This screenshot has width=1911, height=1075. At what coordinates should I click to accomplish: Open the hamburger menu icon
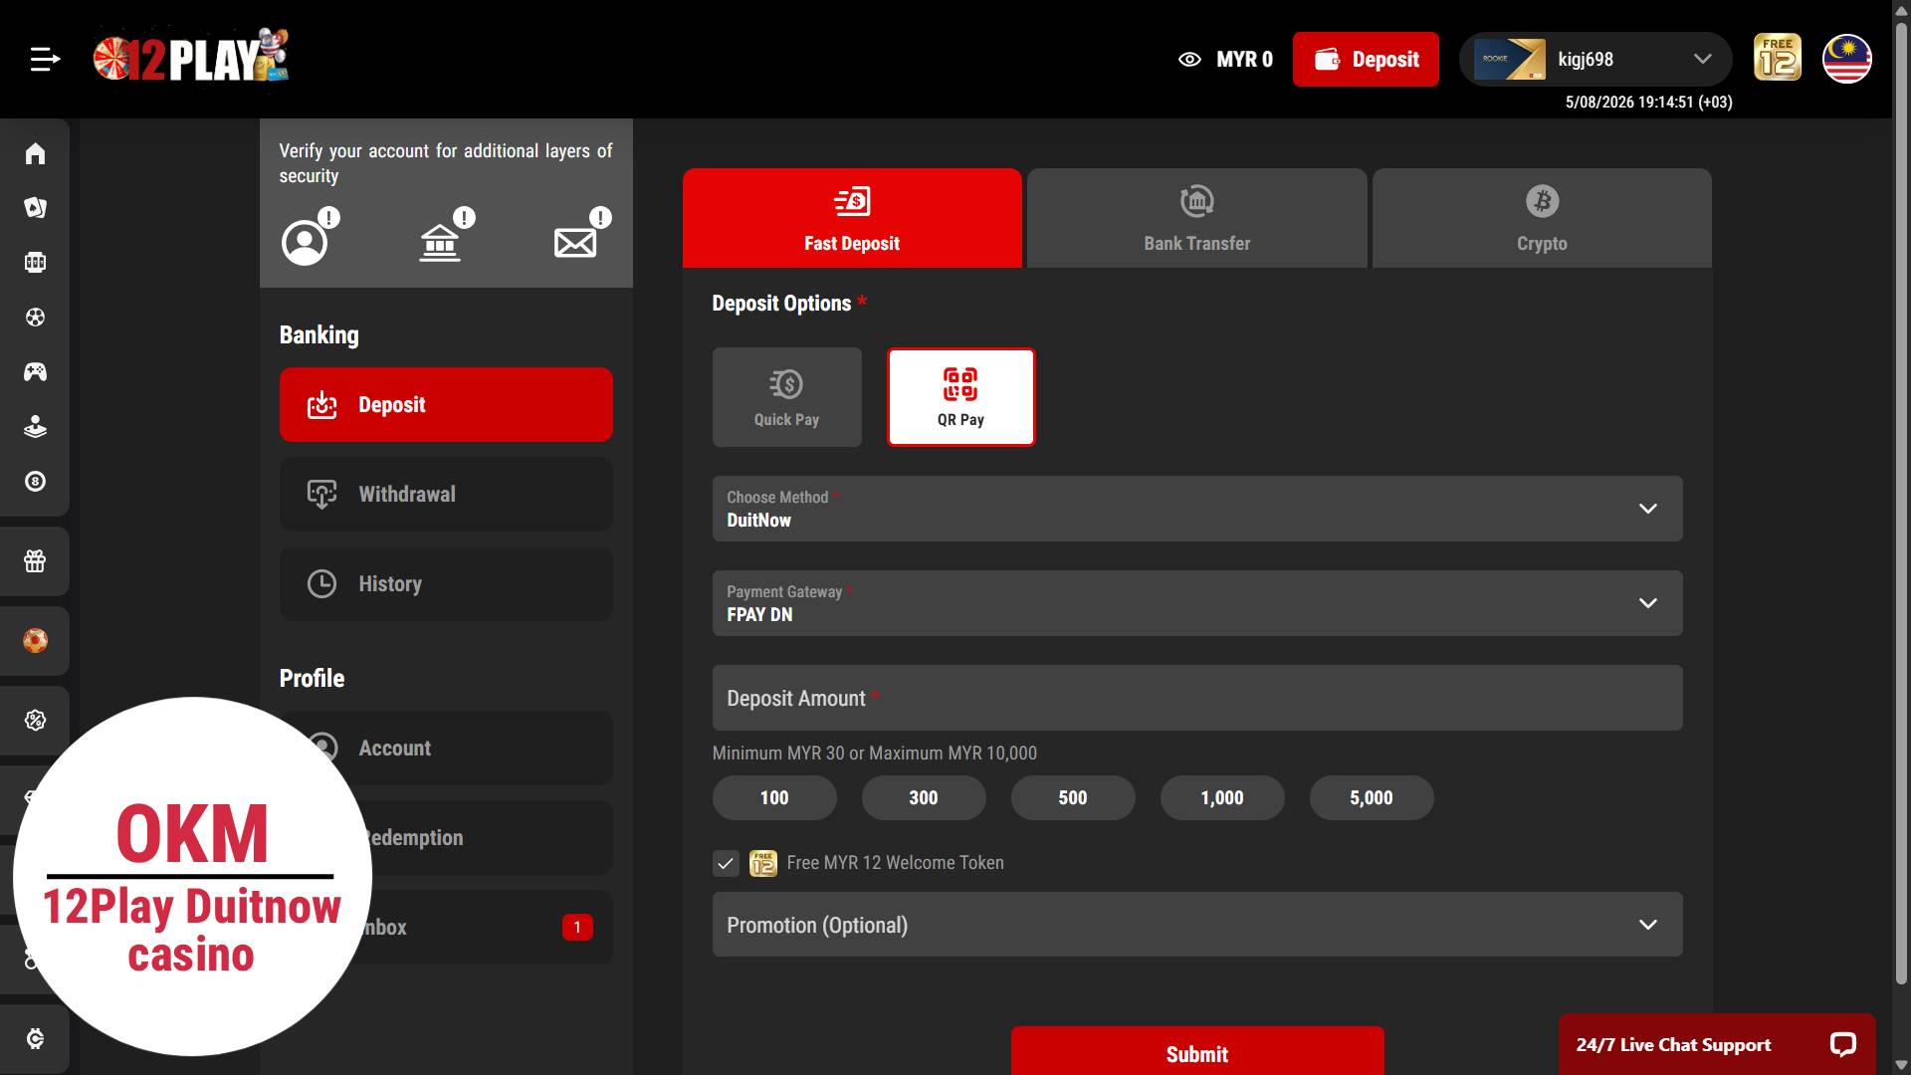point(45,60)
